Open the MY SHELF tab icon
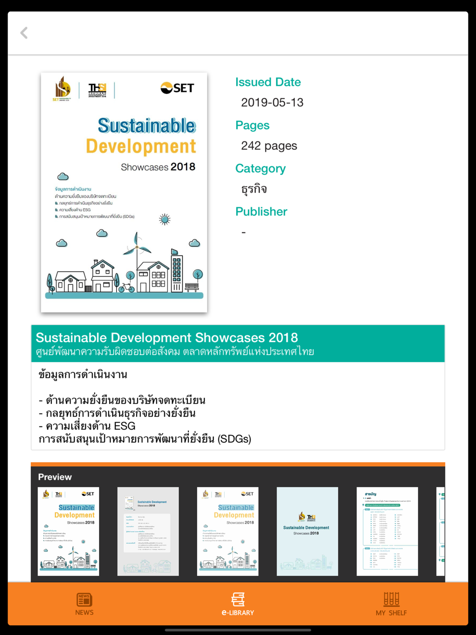 coord(391,599)
